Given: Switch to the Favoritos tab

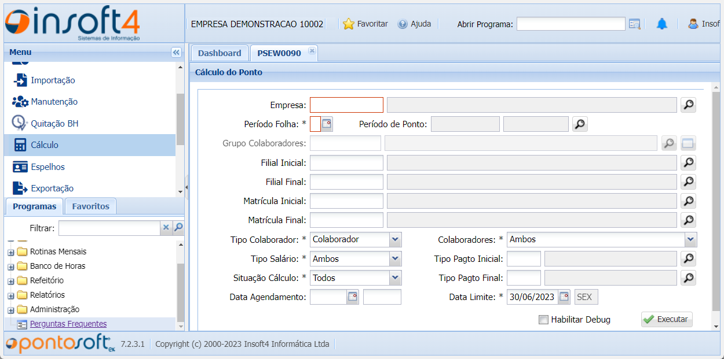Looking at the screenshot, I should pyautogui.click(x=90, y=206).
